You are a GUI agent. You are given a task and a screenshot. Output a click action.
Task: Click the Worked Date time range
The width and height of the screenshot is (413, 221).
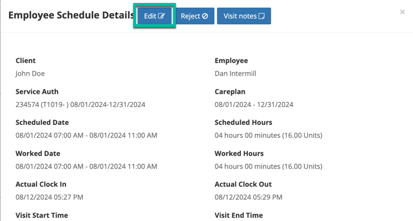coord(86,166)
